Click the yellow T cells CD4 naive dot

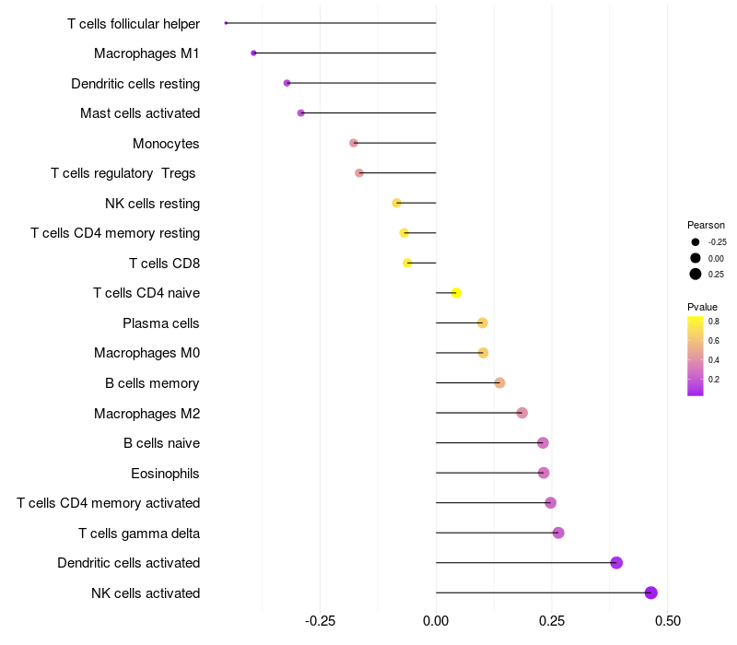pyautogui.click(x=456, y=293)
